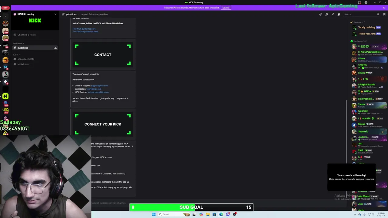The height and width of the screenshot is (218, 388).
Task: Open Windows Start menu
Action: (x=154, y=214)
